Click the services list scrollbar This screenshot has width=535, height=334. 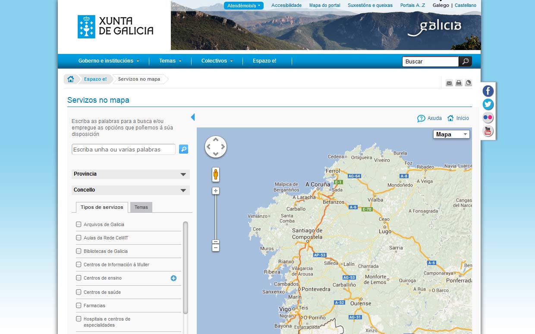pos(186,268)
